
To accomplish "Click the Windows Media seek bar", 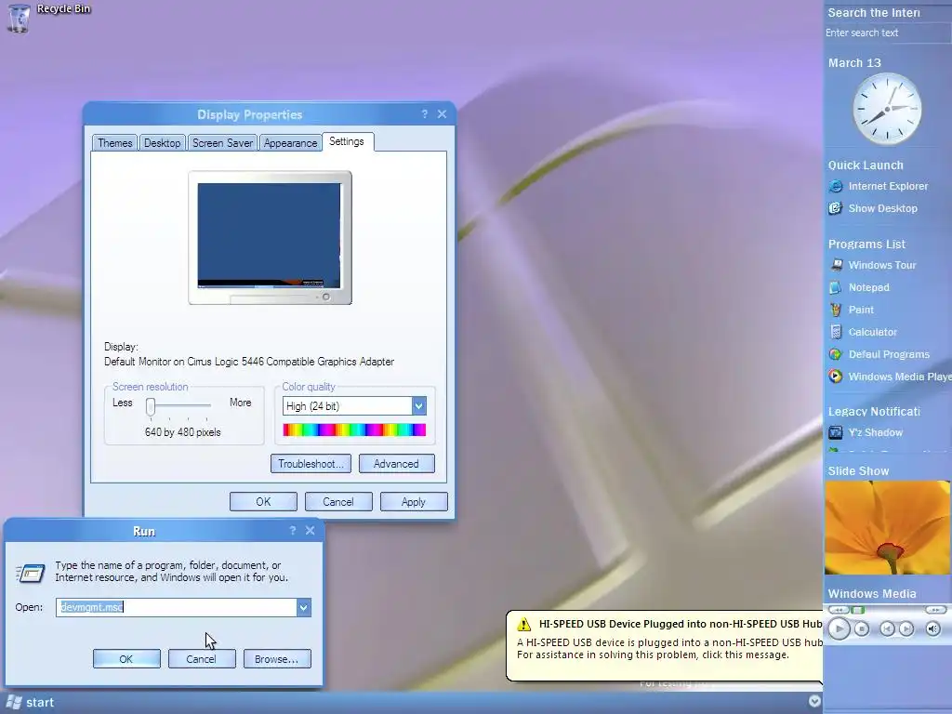I will 887,610.
